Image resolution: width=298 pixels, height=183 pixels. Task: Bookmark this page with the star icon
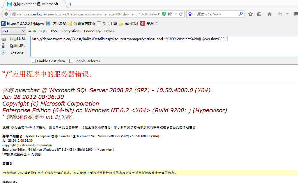coord(251,14)
